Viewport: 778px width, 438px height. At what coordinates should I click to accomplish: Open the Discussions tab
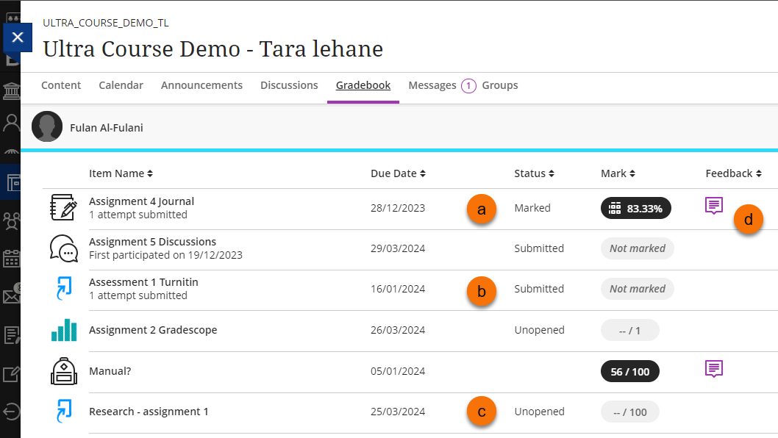click(289, 85)
